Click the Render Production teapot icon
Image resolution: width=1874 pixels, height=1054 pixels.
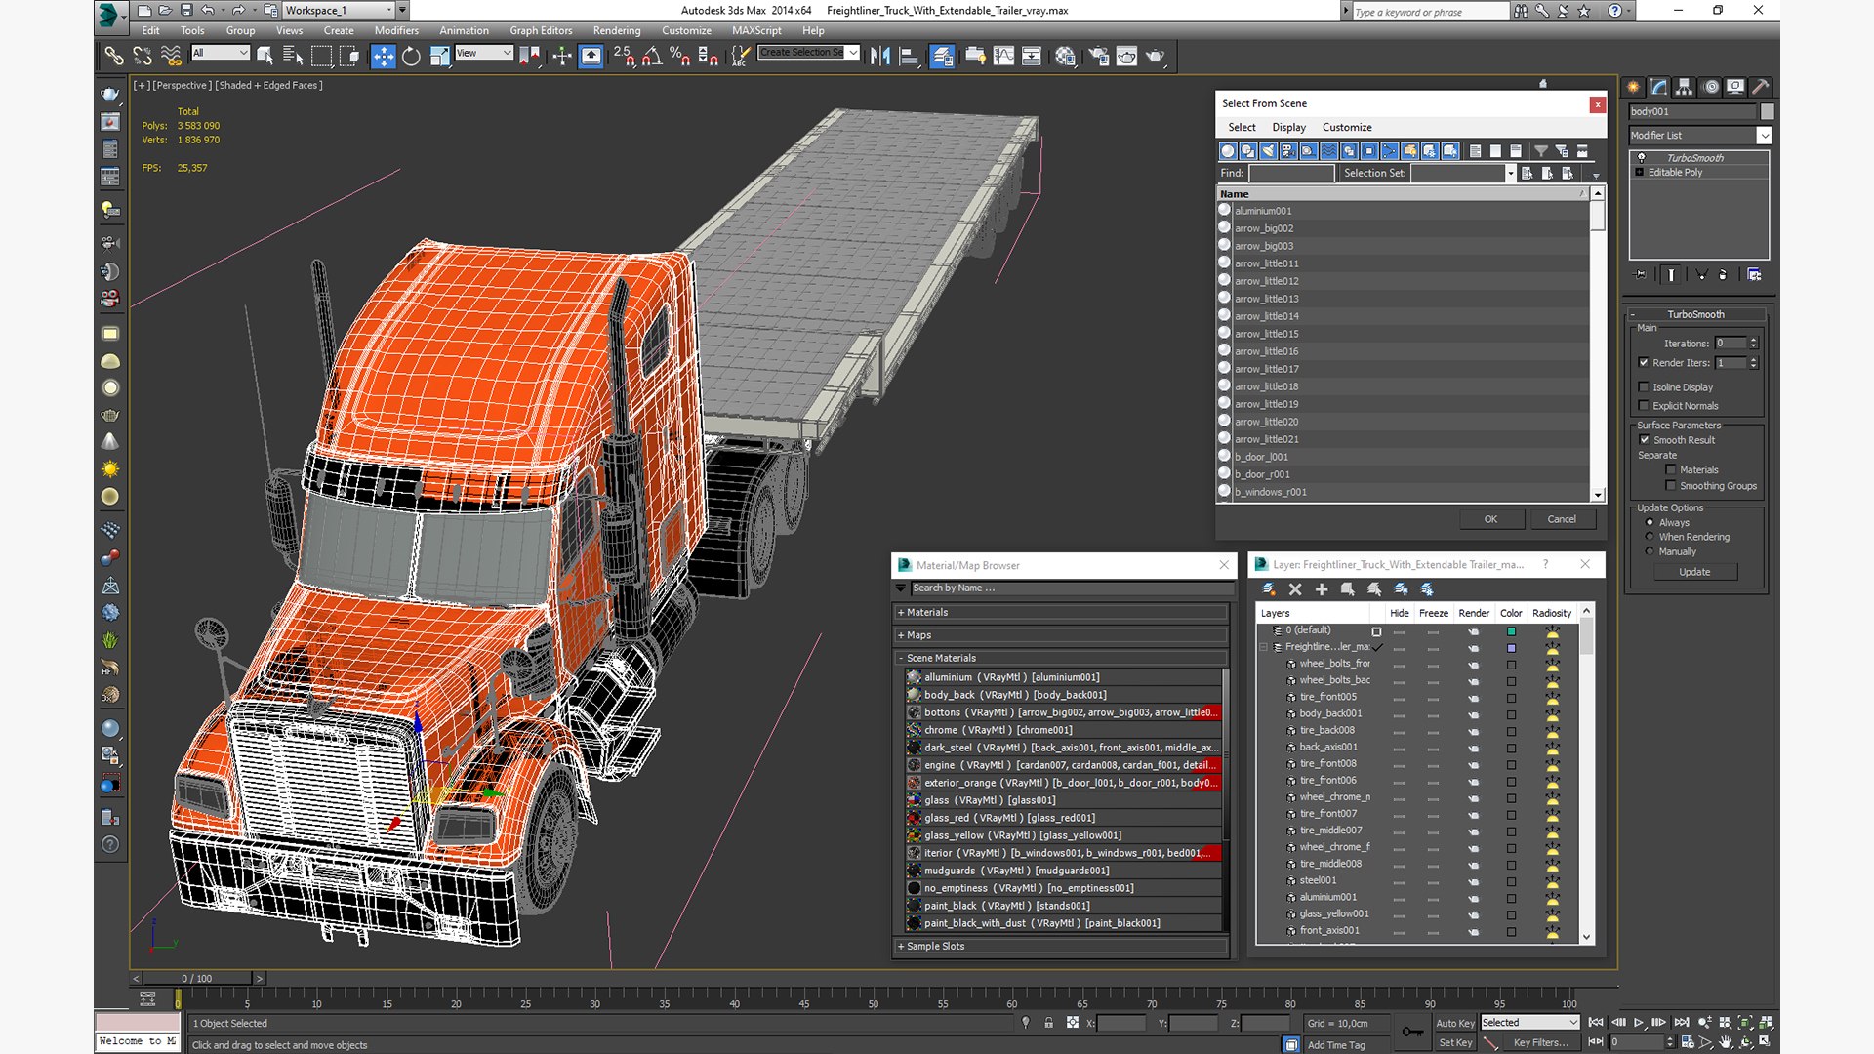coord(1155,56)
